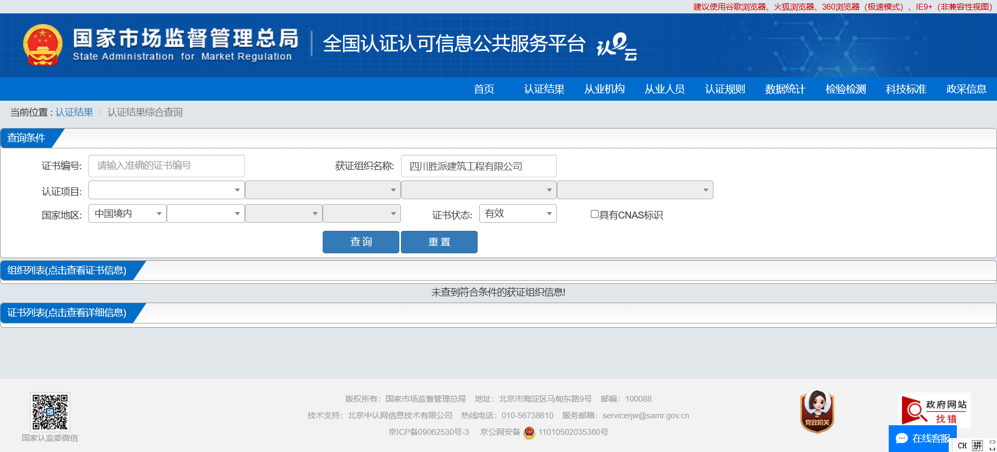Open the 国家认监委微信 QR code

[x=50, y=412]
